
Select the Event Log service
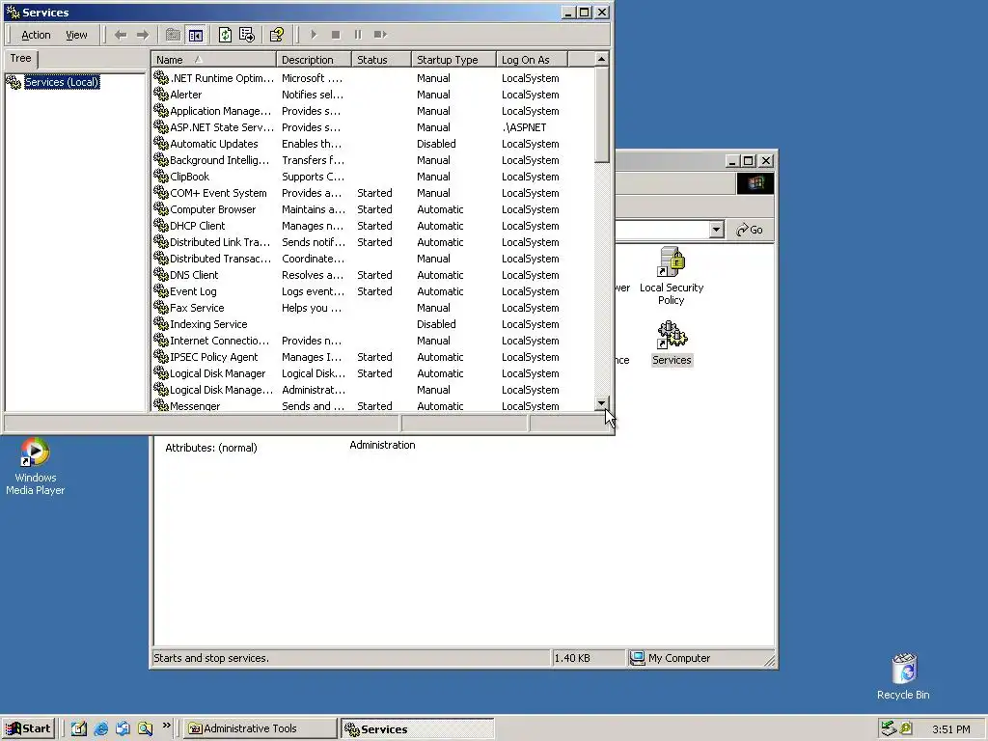pyautogui.click(x=193, y=291)
